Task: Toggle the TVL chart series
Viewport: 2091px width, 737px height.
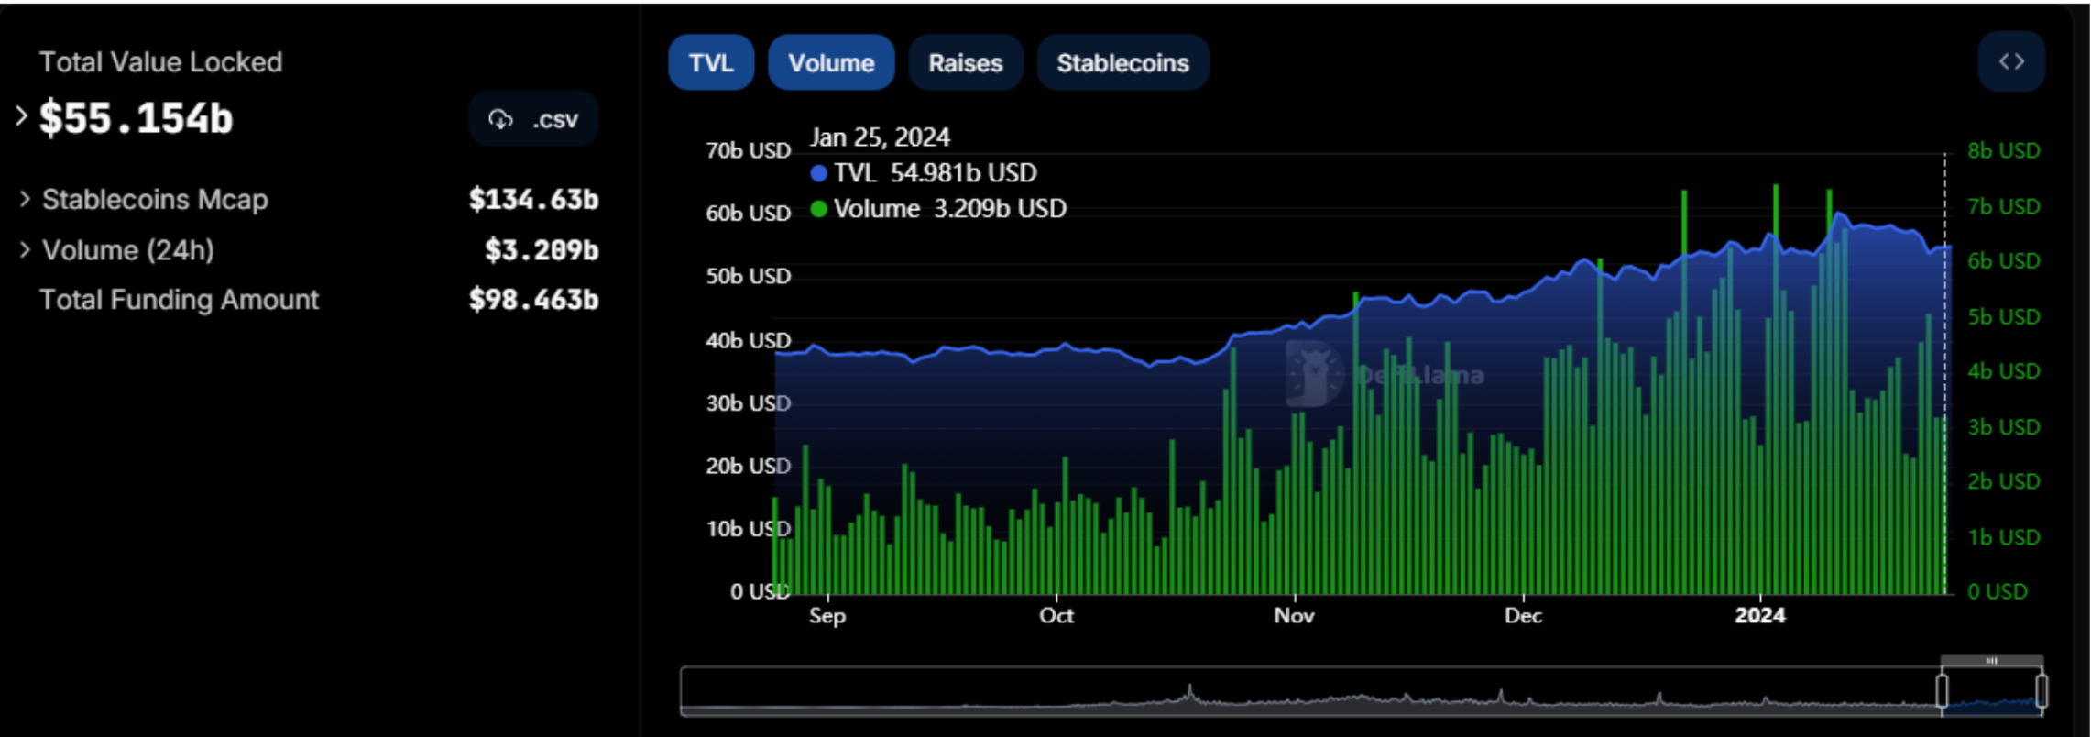Action: click(711, 63)
